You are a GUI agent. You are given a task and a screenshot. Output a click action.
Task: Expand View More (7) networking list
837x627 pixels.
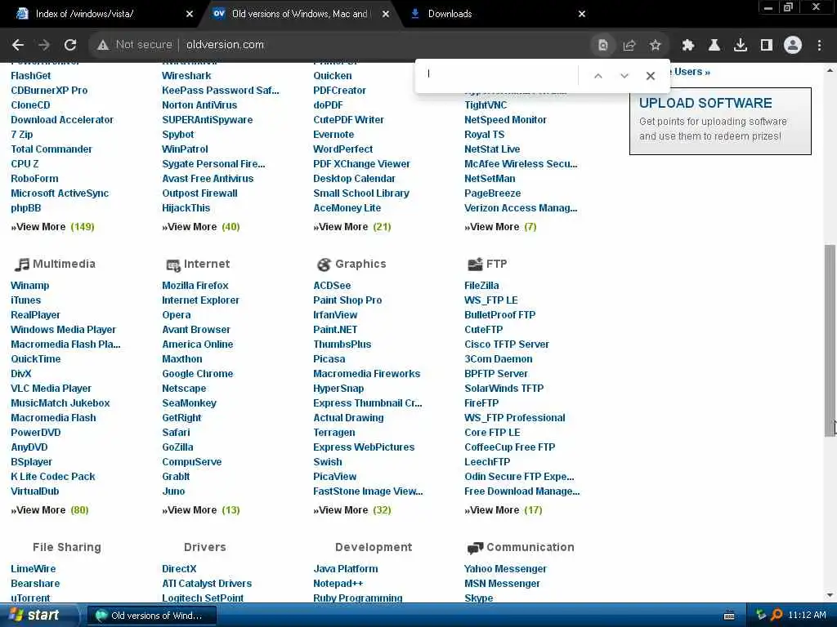500,227
